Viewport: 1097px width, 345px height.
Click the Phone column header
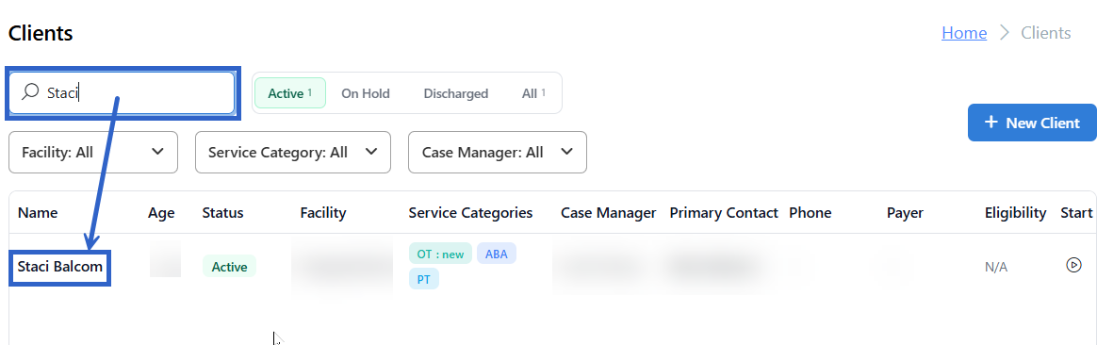click(x=810, y=213)
